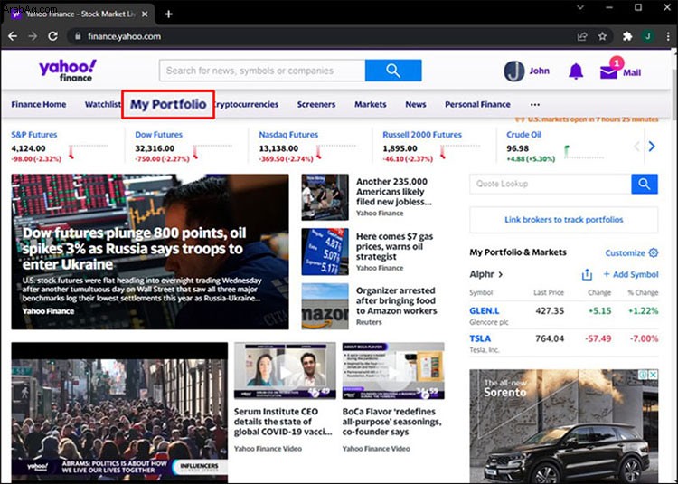Close the Sorento ad with X
The image size is (678, 485).
(653, 375)
